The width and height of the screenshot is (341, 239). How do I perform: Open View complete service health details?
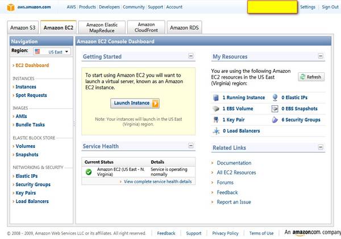(x=157, y=182)
